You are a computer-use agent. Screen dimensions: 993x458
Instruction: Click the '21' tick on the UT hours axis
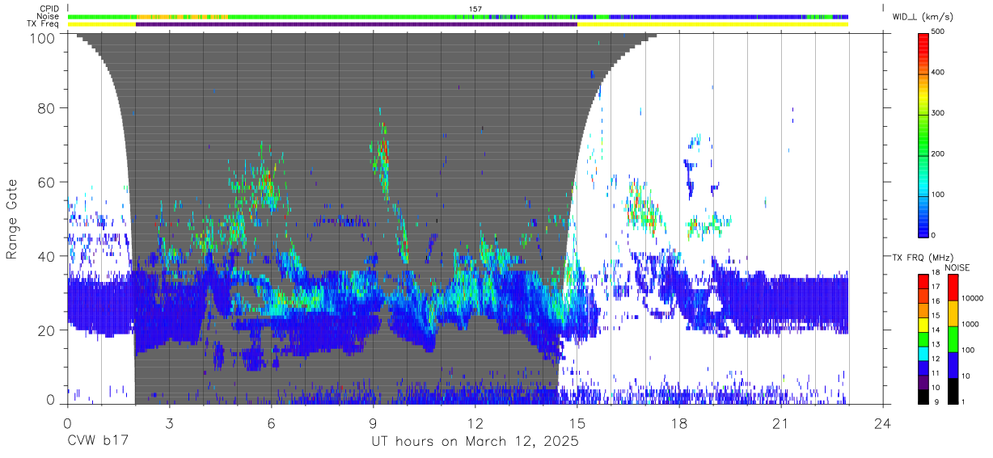[780, 422]
